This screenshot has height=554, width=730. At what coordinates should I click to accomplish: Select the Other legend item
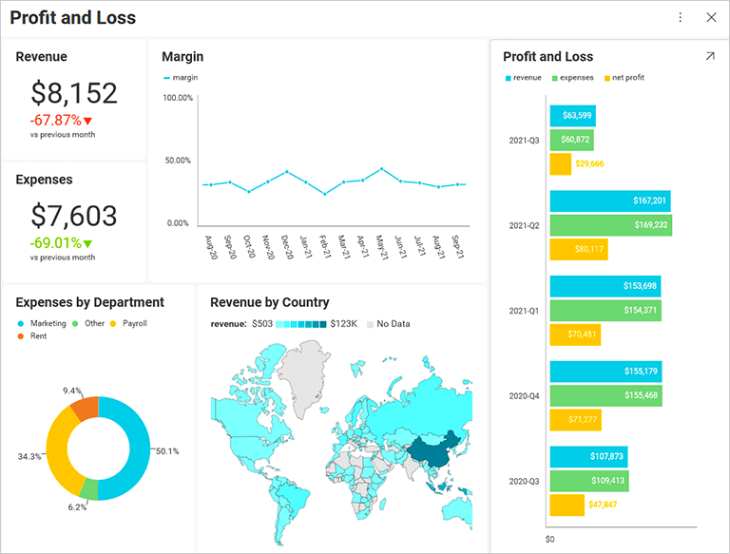(x=89, y=323)
